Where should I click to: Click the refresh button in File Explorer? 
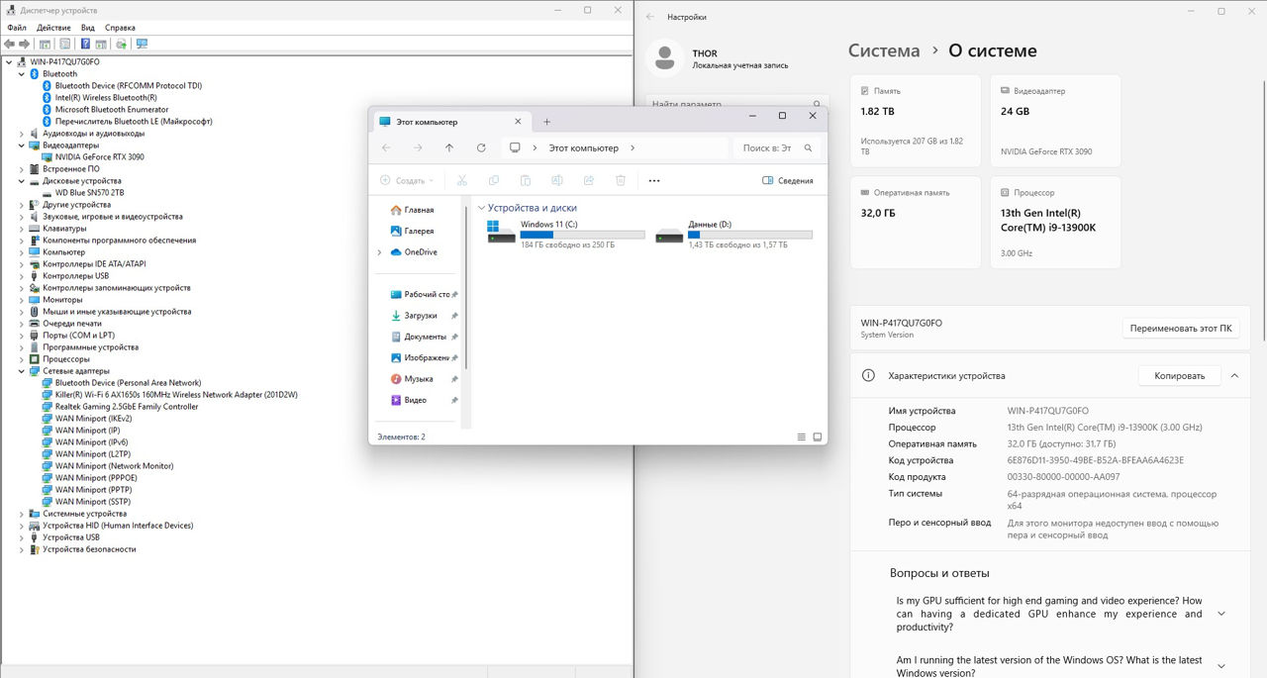[x=481, y=148]
